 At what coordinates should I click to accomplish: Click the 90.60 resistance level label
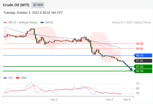tap(140, 44)
